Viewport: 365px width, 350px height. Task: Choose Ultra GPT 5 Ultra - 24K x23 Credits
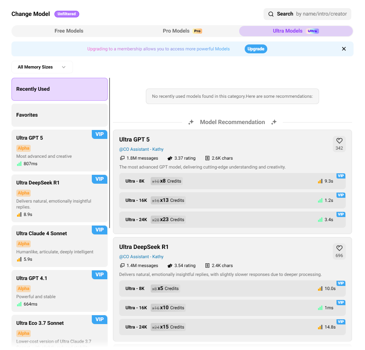pos(232,220)
